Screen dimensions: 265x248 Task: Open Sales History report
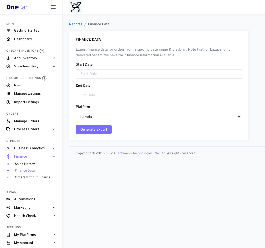pos(25,164)
